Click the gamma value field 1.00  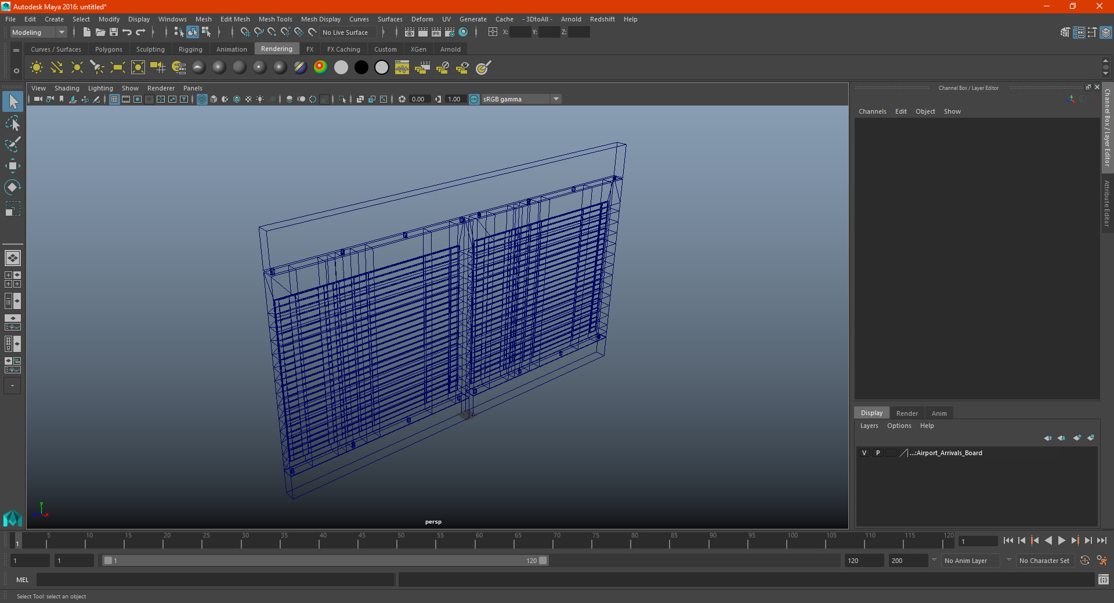(x=455, y=99)
